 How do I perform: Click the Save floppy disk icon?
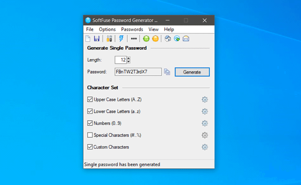coord(97,39)
